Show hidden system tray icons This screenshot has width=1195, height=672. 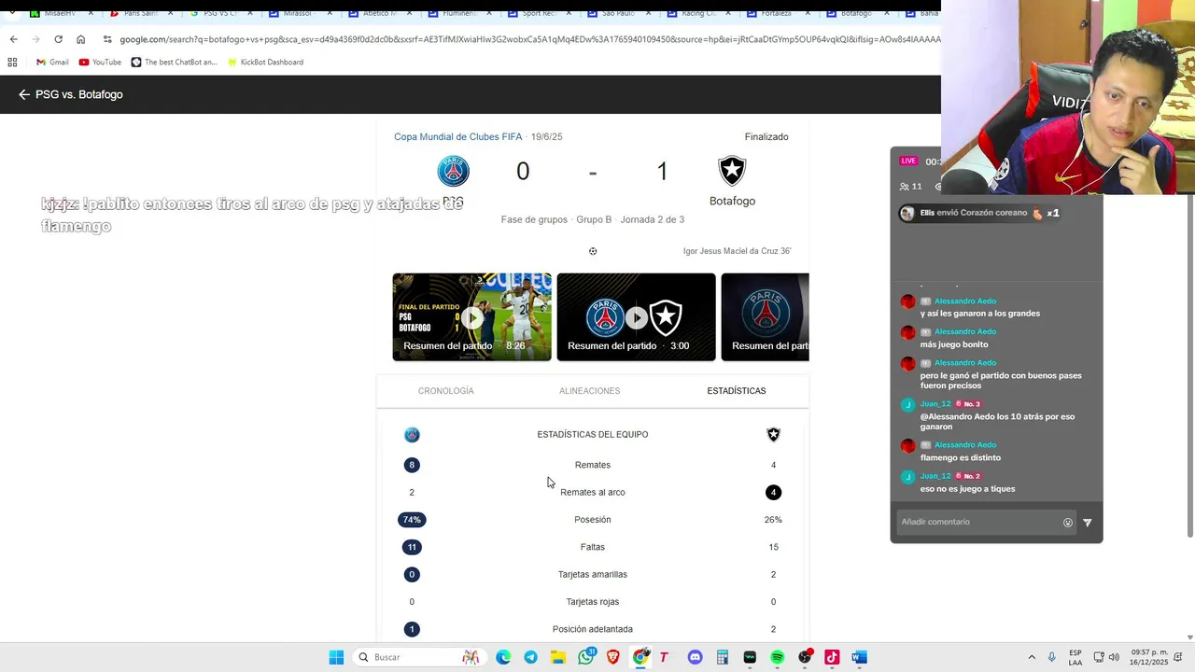(1032, 657)
